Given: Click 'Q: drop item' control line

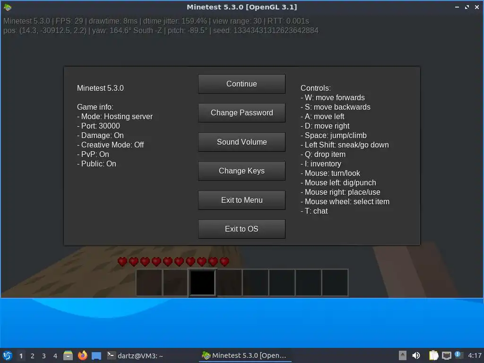Looking at the screenshot, I should pyautogui.click(x=323, y=155).
